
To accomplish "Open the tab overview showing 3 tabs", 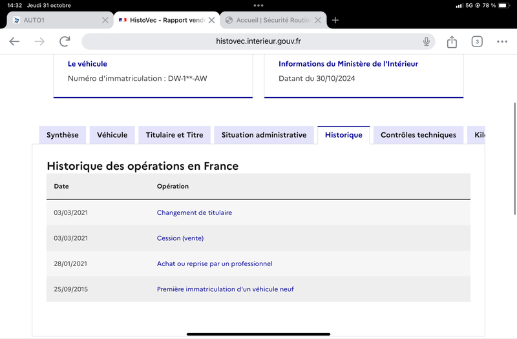I will click(x=477, y=41).
